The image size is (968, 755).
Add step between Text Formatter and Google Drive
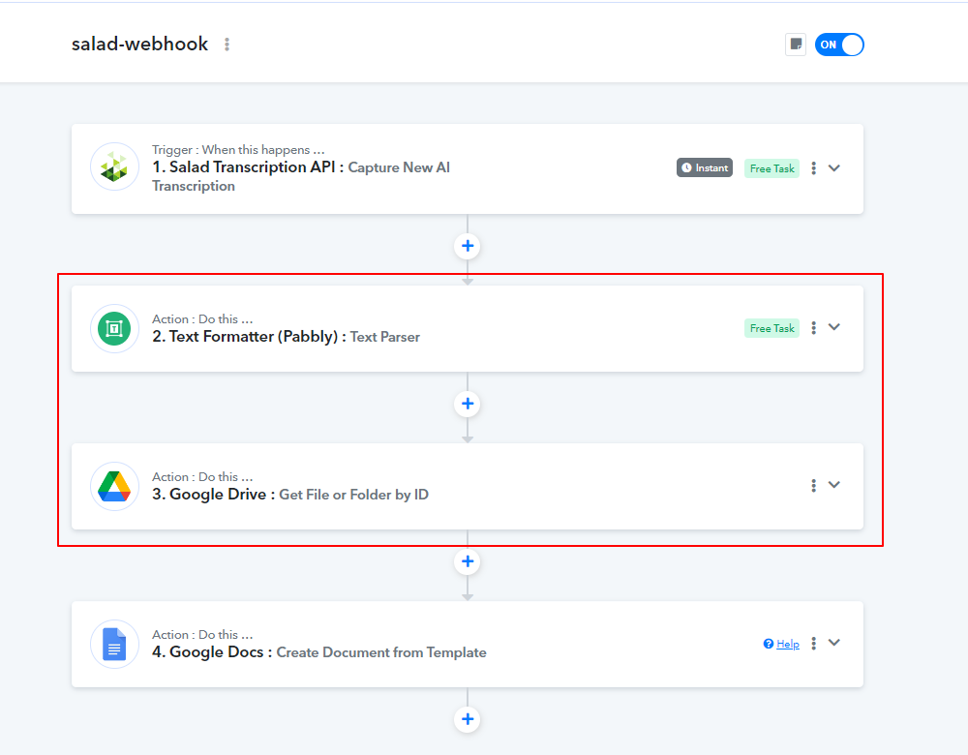[468, 404]
